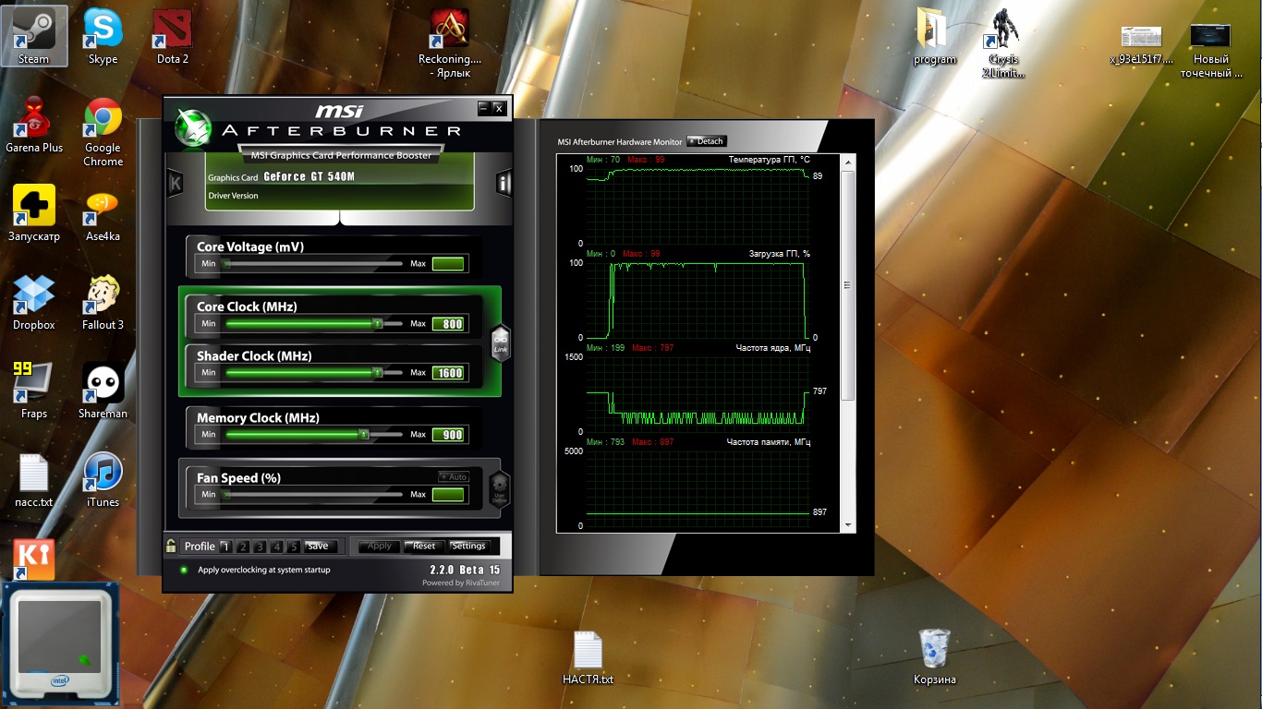The height and width of the screenshot is (709, 1262).
Task: Select the Skype desktop icon
Action: (103, 36)
